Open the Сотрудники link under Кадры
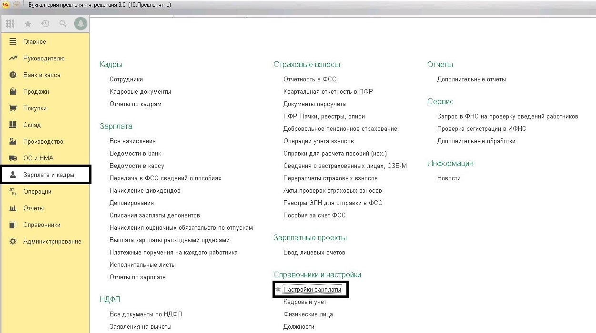The height and width of the screenshot is (333, 596). [x=126, y=79]
